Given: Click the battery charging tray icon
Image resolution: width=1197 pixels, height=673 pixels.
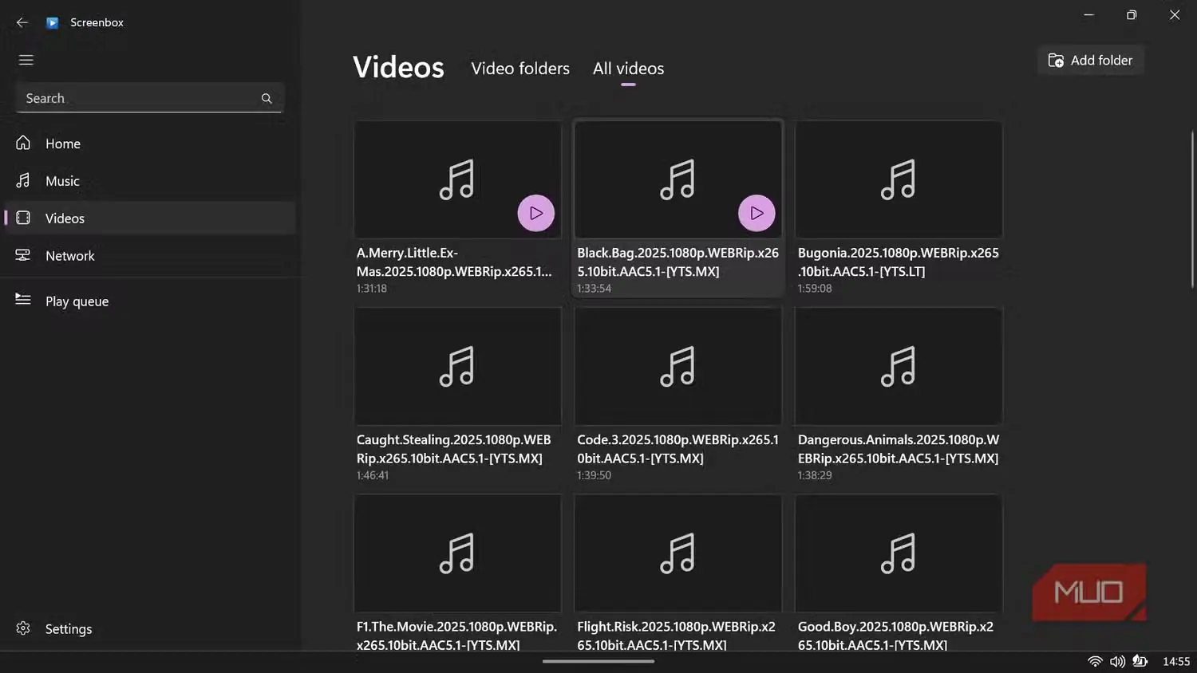Looking at the screenshot, I should pos(1140,661).
